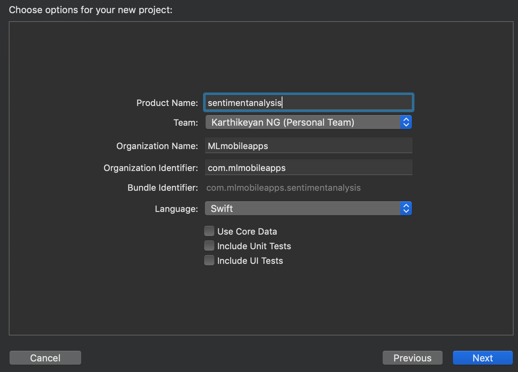Enable the Use Core Data checkbox

tap(209, 231)
